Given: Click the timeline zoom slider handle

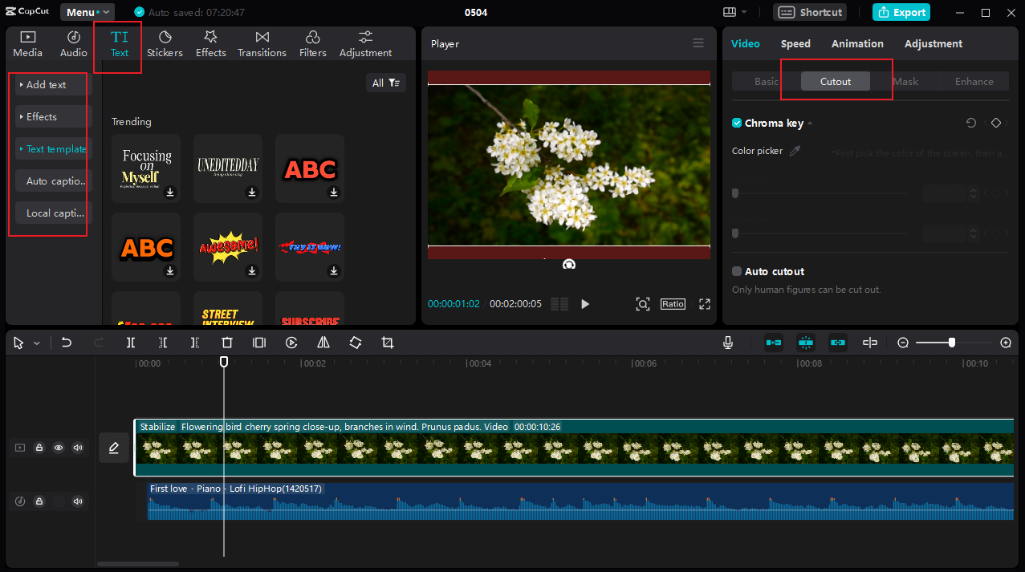Looking at the screenshot, I should coord(951,343).
